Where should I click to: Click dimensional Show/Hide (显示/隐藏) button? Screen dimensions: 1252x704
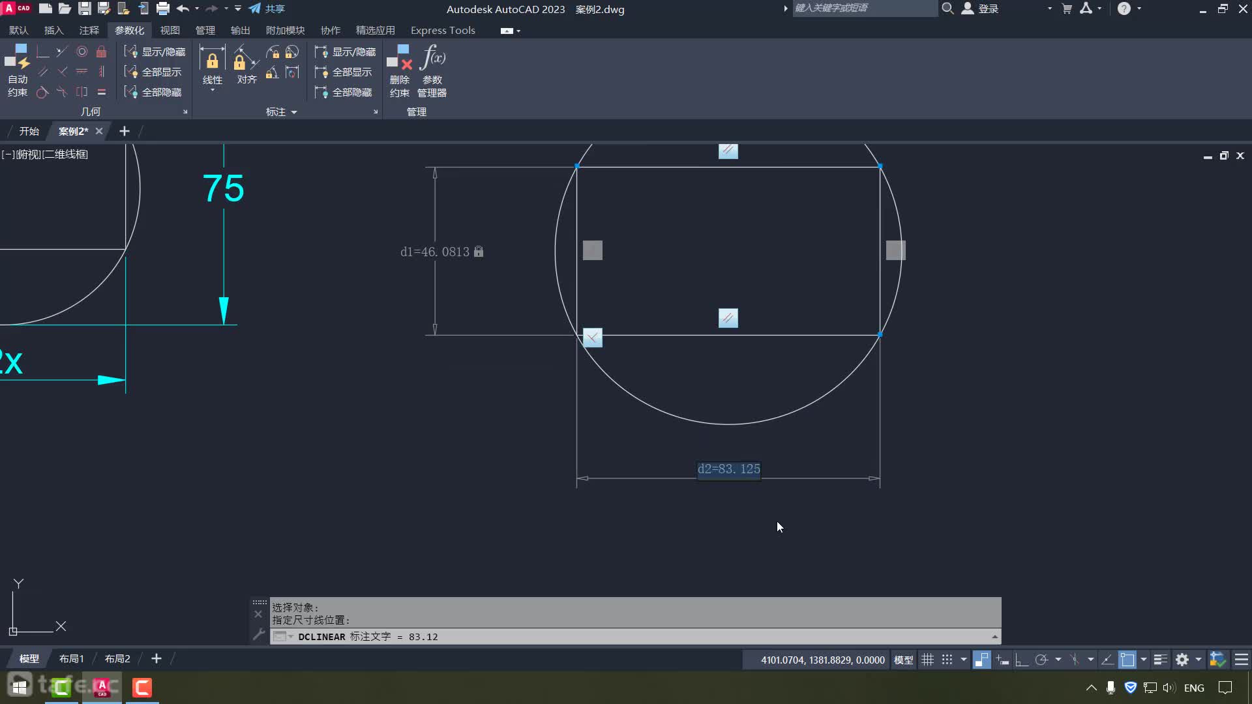[345, 51]
